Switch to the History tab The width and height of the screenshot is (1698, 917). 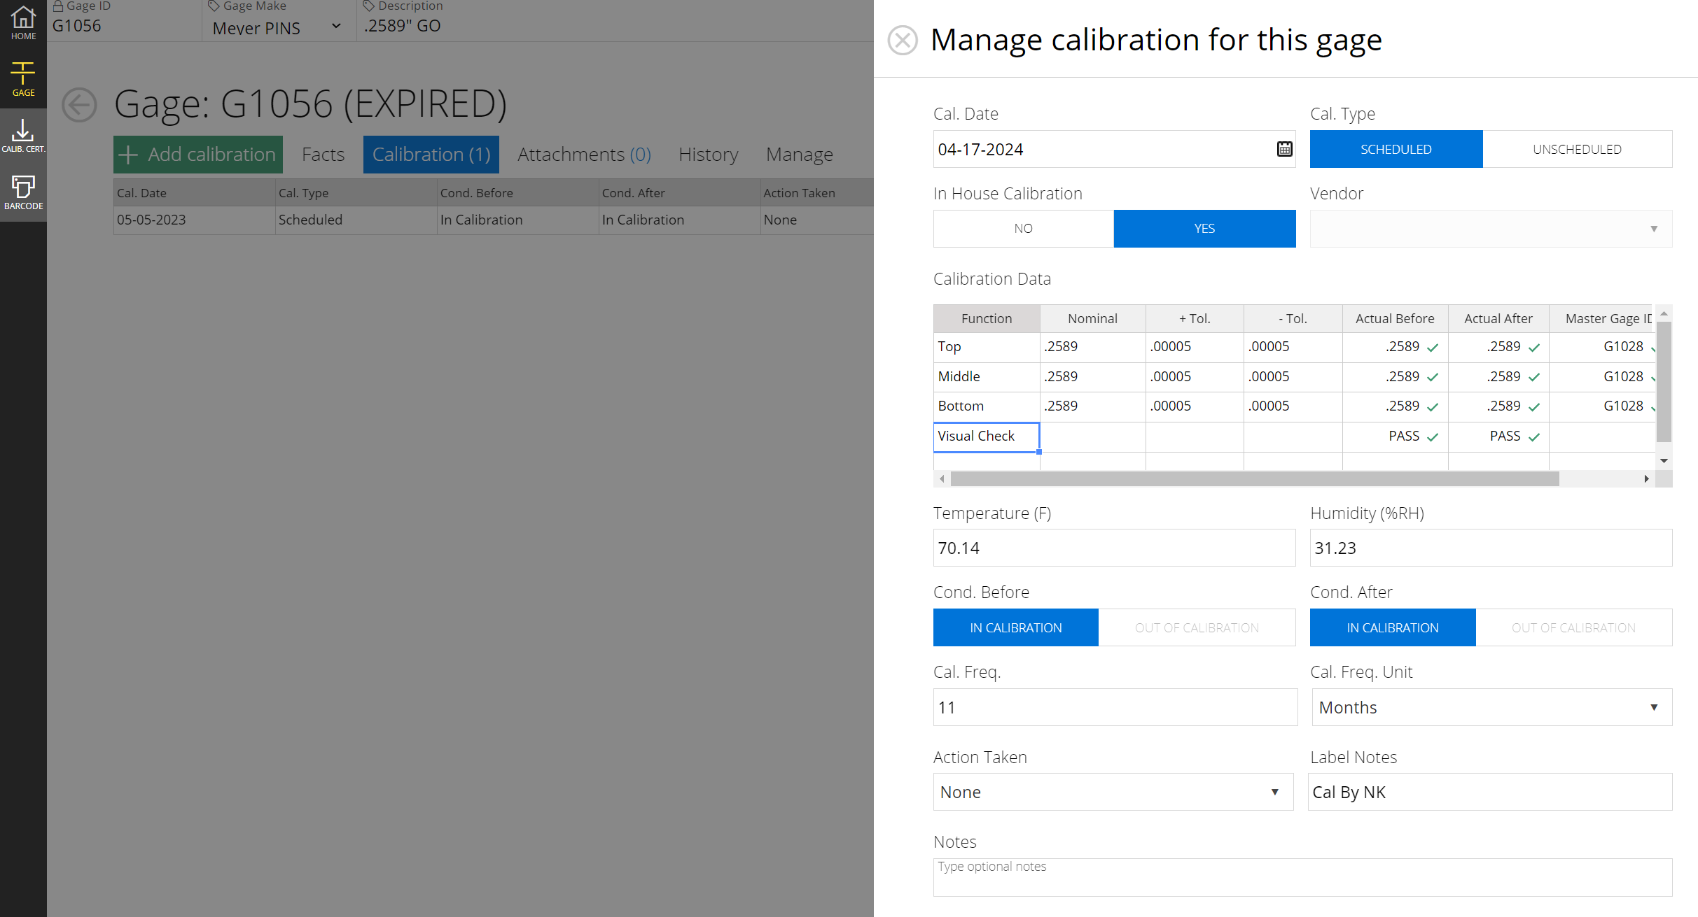[x=708, y=154]
